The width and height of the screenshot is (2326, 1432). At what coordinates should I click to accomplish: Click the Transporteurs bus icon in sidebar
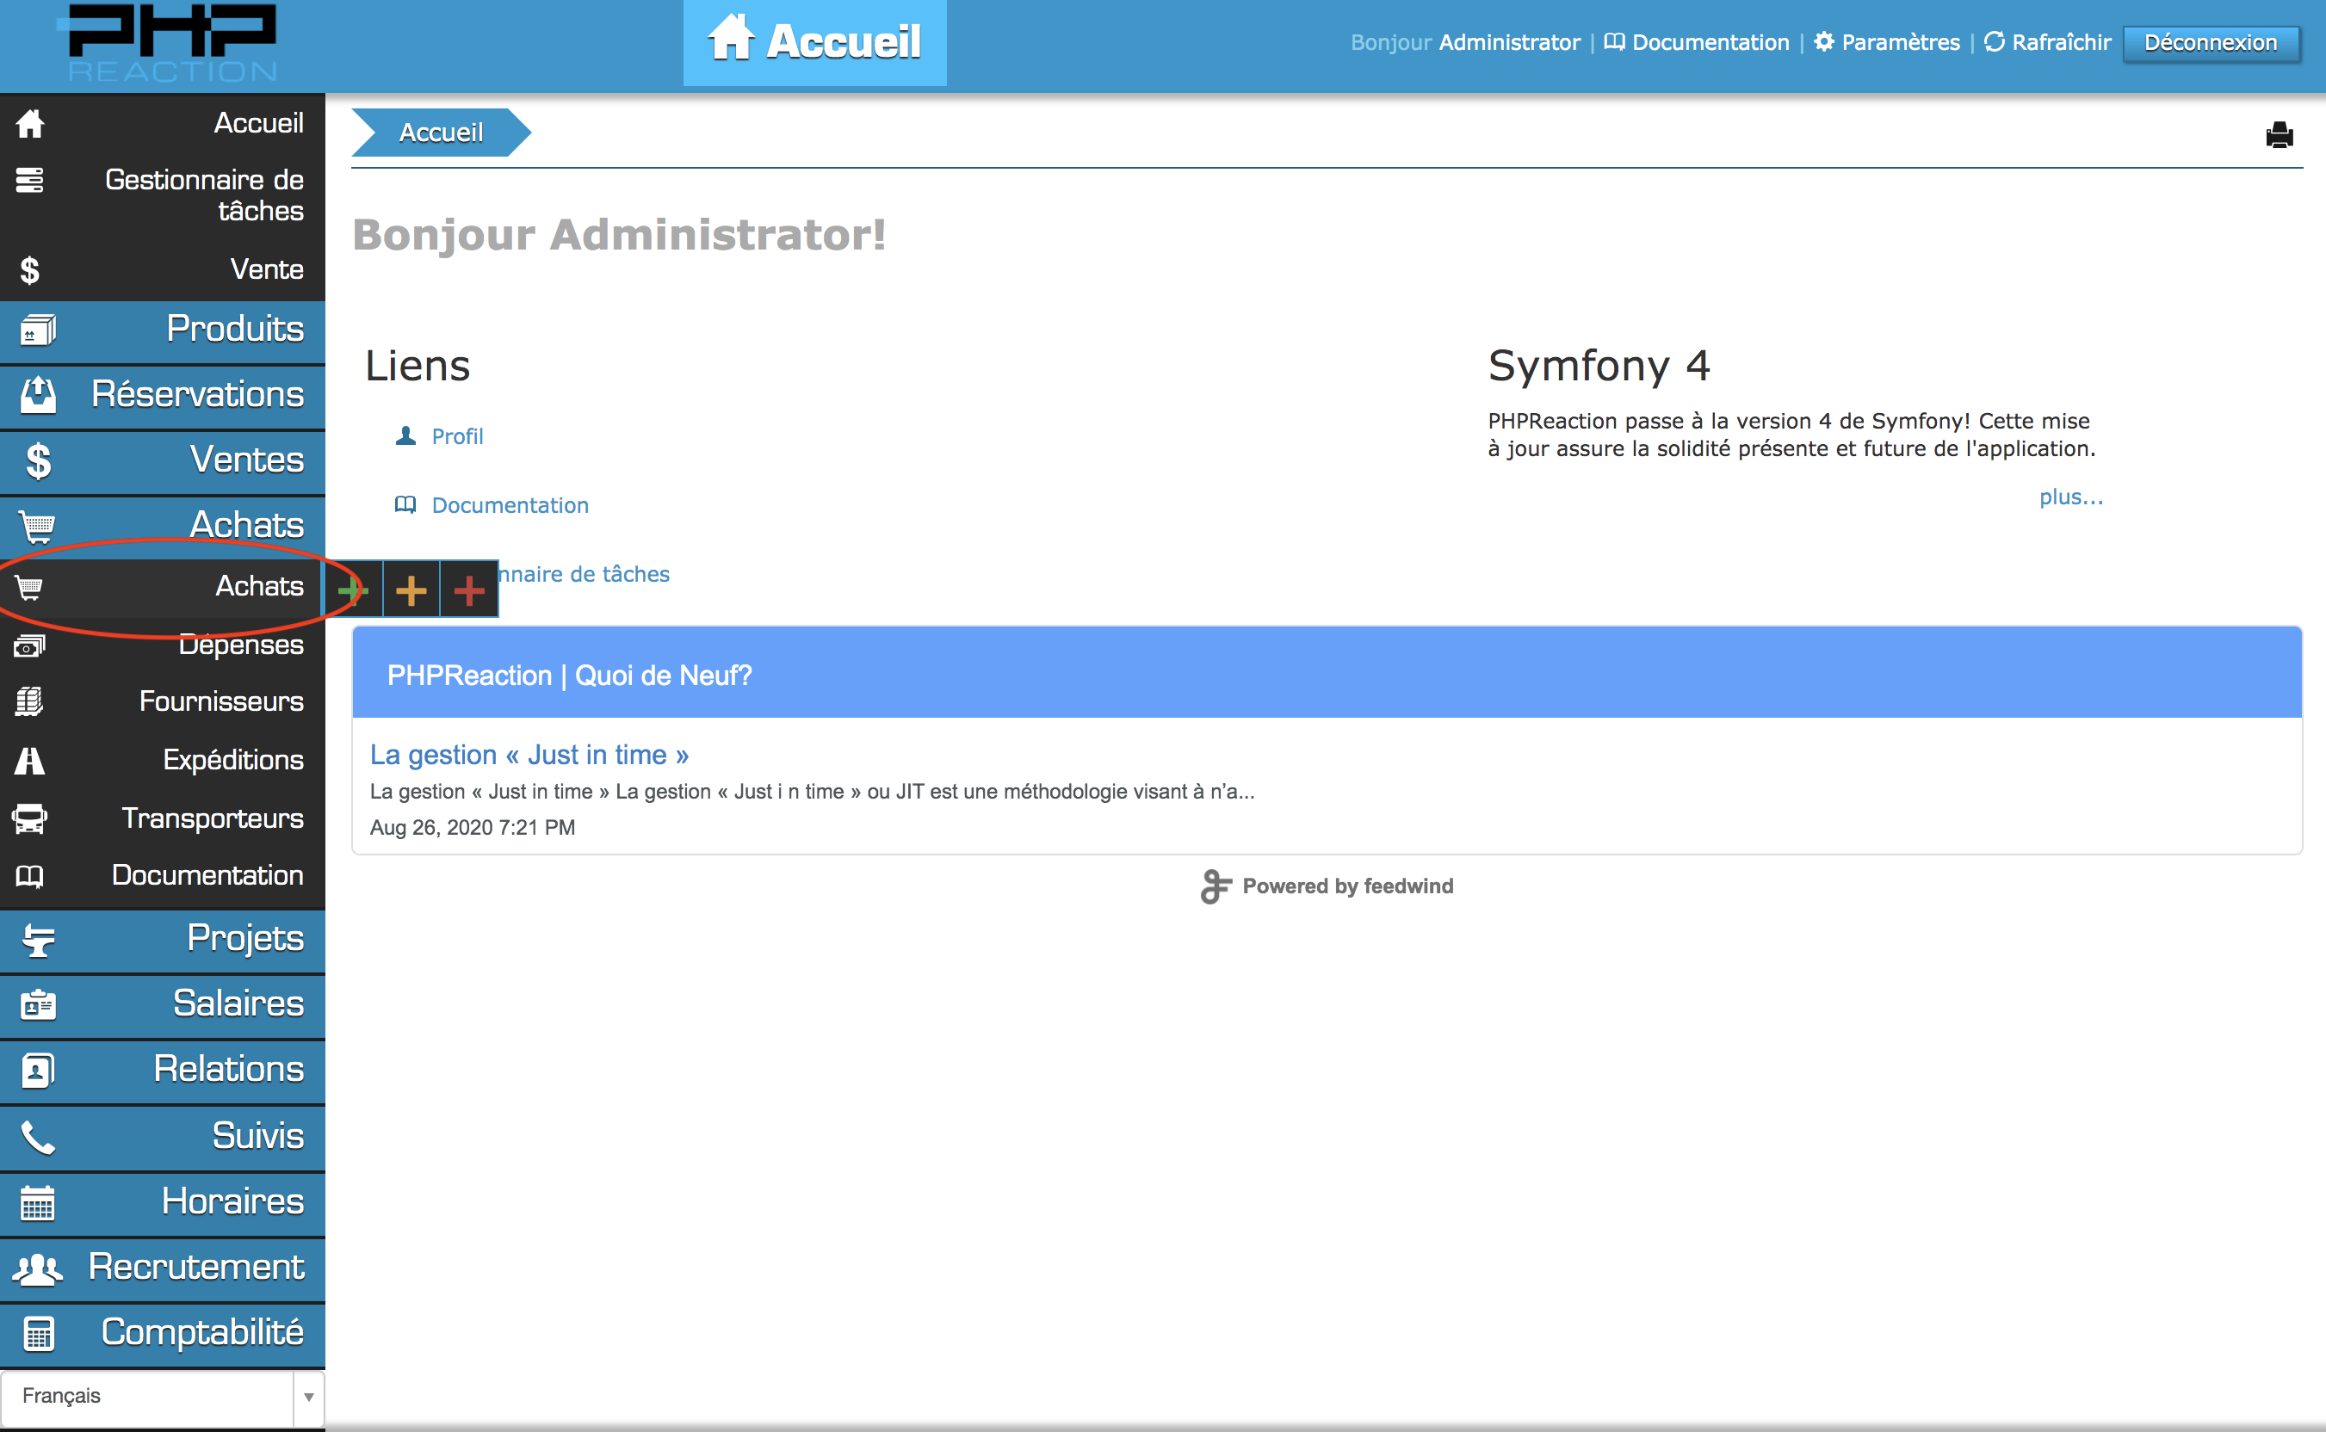29,818
